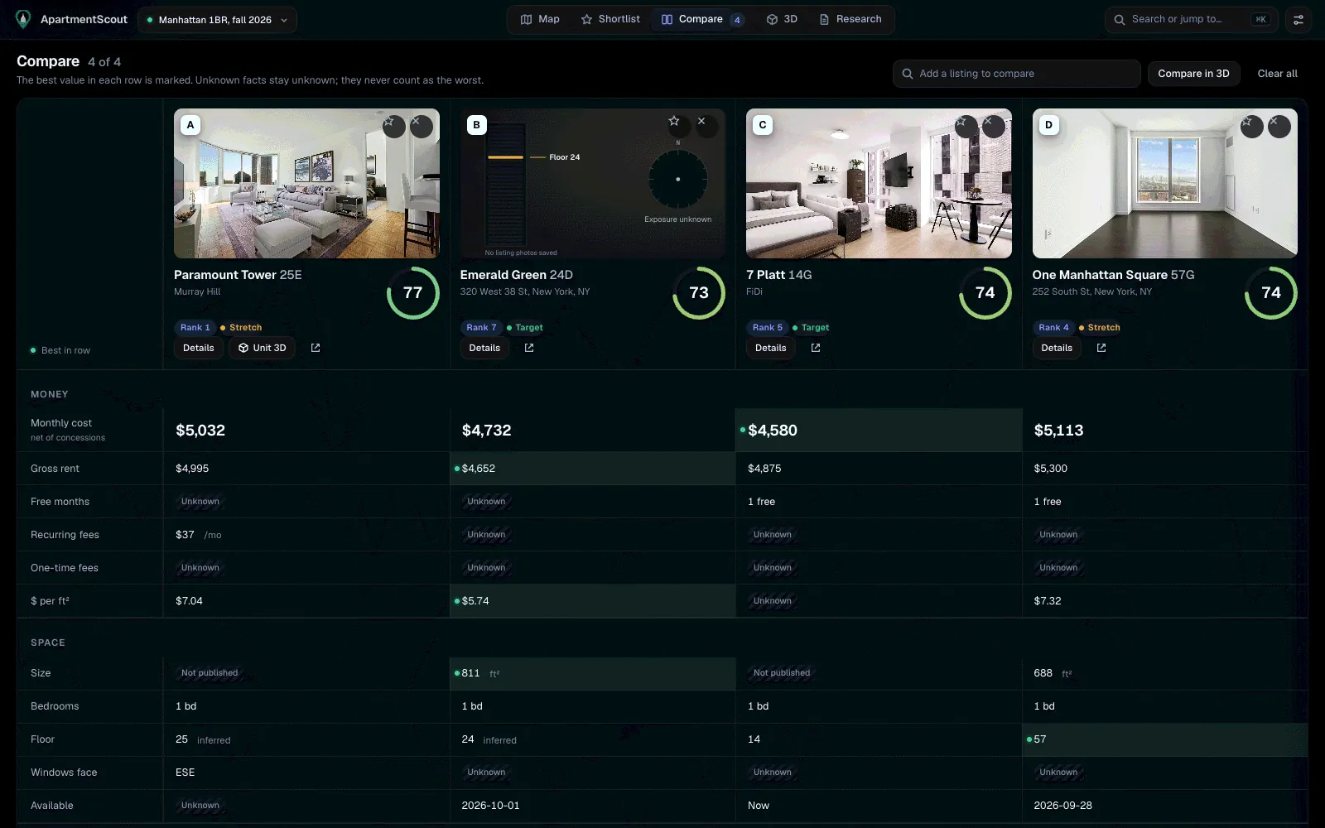Open the view settings sliders icon
The image size is (1325, 828).
pos(1298,20)
